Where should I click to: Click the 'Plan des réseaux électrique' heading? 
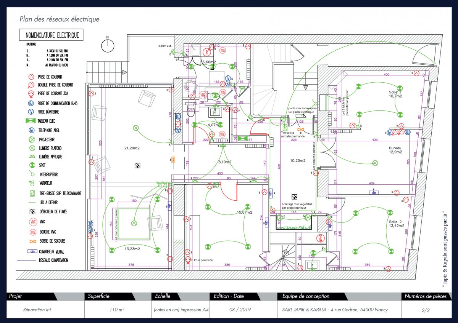(x=60, y=19)
